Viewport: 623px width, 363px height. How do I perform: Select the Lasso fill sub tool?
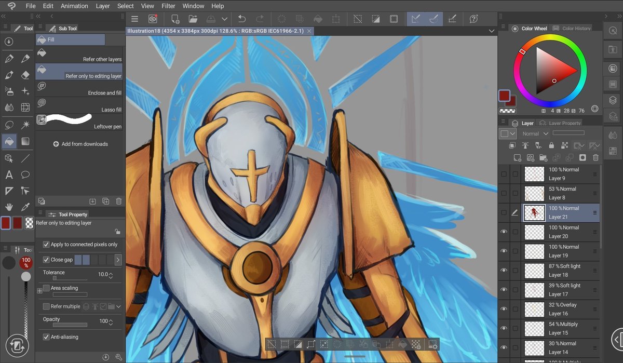[x=79, y=105]
